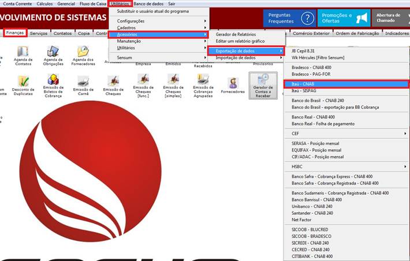This screenshot has height=261, width=410.
Task: Open Emissão de Cheques icon
Action: click(113, 86)
